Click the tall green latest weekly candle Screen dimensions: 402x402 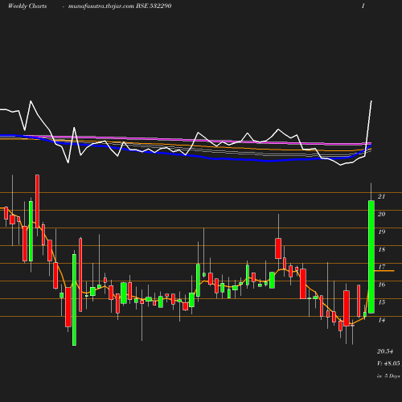pos(371,256)
